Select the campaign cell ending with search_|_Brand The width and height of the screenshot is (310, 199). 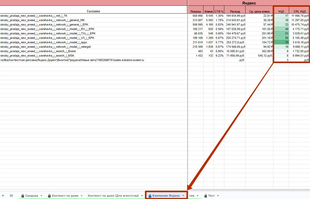click(38, 51)
